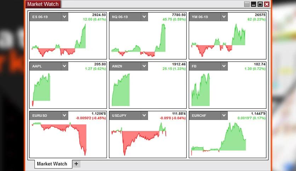
Task: Click FB change 1.30 (0.72%)
Action: click(x=255, y=69)
